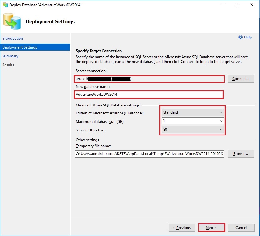Image resolution: width=260 pixels, height=236 pixels.
Task: Click the 'Specify Target Connection' heading
Action: (x=99, y=51)
